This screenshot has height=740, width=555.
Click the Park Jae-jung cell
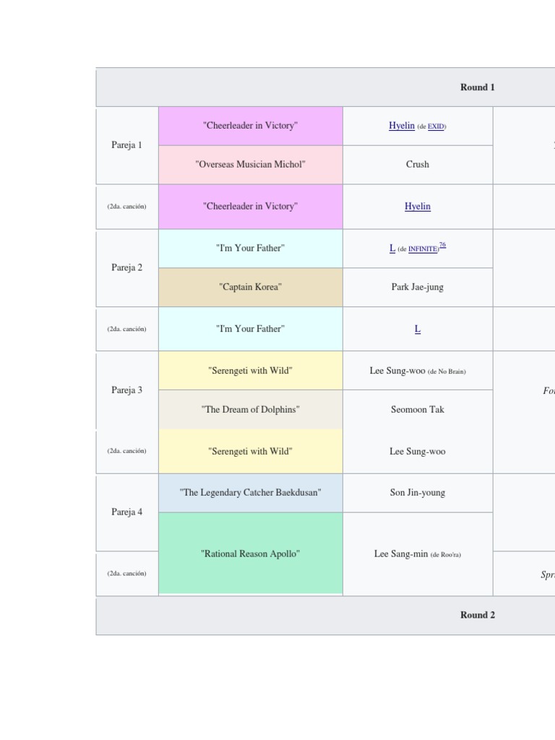click(417, 287)
